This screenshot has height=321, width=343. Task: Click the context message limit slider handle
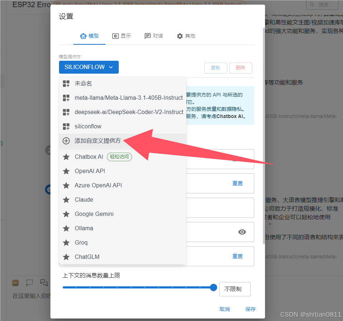[x=213, y=287]
